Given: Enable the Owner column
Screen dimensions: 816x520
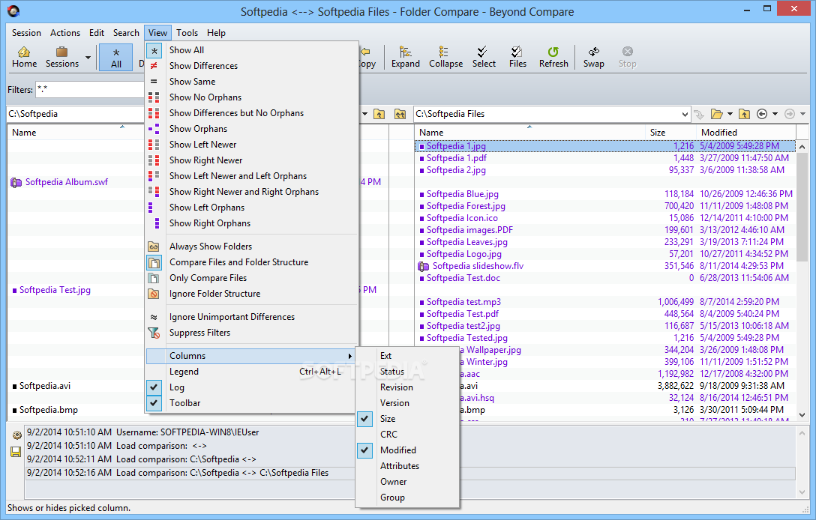Looking at the screenshot, I should [x=407, y=482].
